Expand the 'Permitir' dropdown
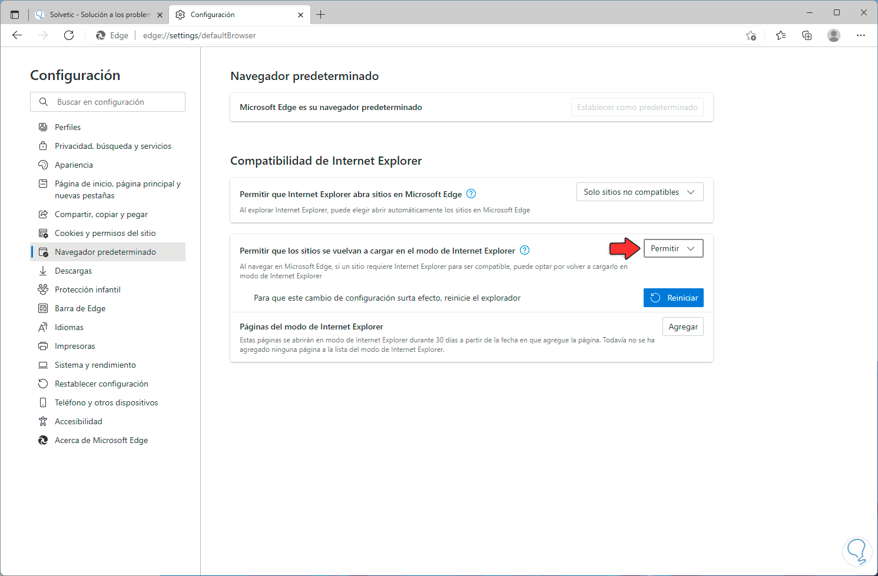Screen dimensions: 878x576 click(x=673, y=249)
